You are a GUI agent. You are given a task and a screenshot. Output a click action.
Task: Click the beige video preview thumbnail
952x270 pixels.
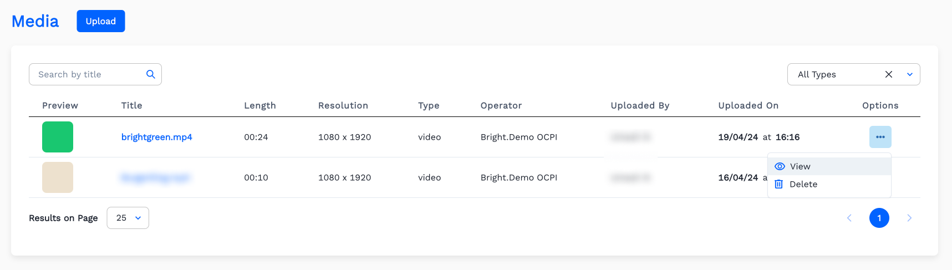click(58, 177)
